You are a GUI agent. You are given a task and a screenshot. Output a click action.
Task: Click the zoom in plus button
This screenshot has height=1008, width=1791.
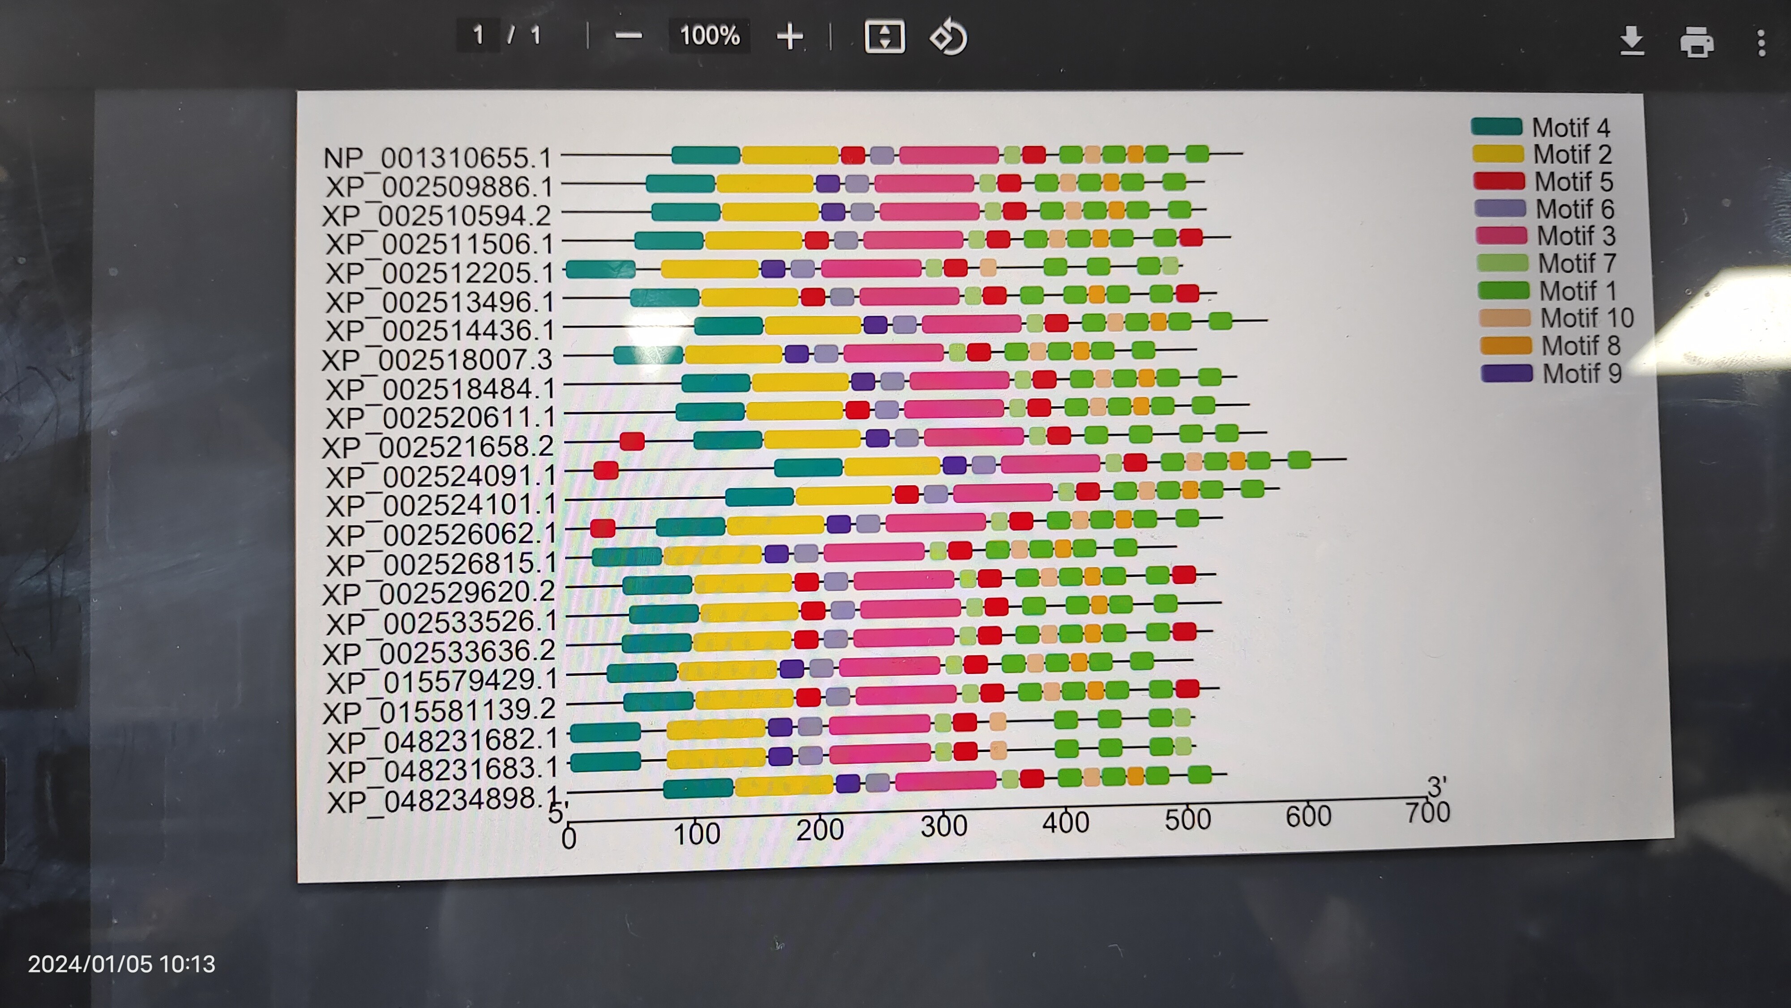click(790, 36)
